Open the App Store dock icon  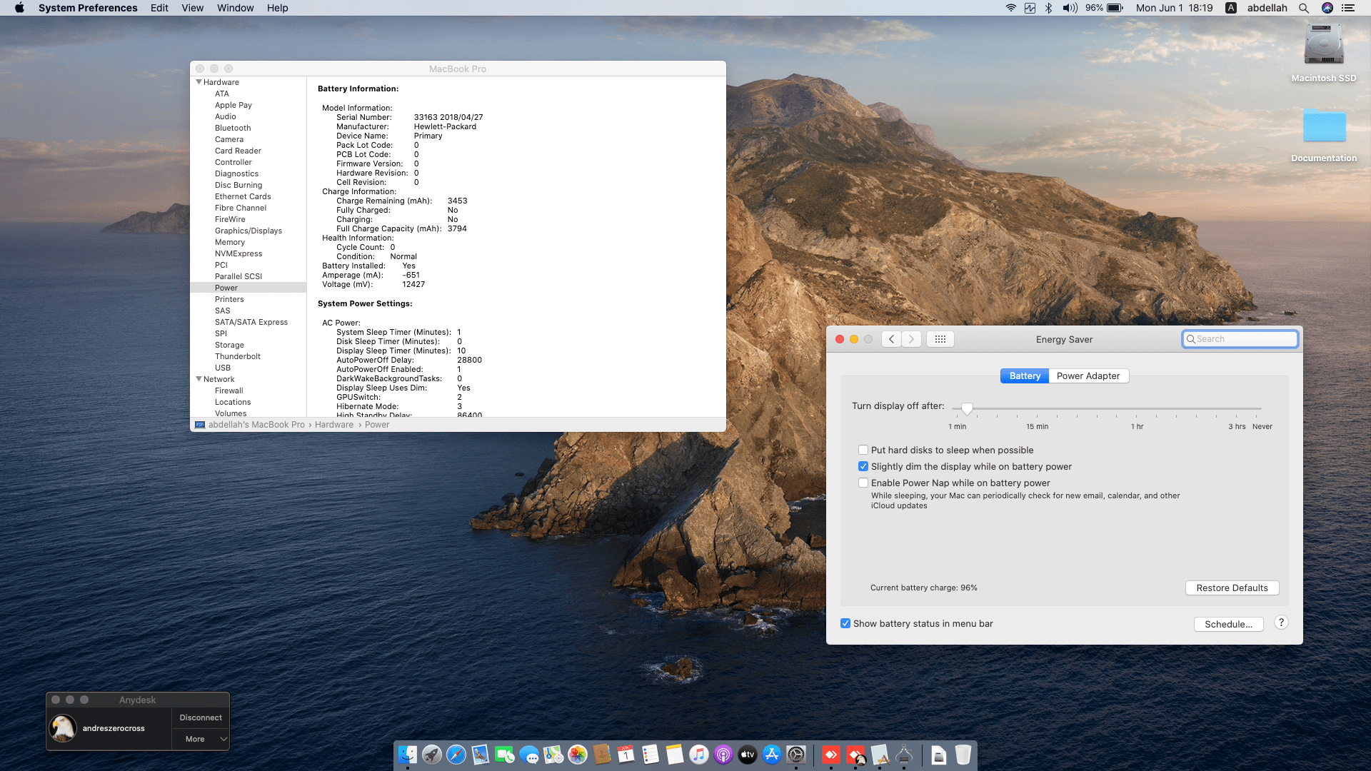[x=771, y=755]
